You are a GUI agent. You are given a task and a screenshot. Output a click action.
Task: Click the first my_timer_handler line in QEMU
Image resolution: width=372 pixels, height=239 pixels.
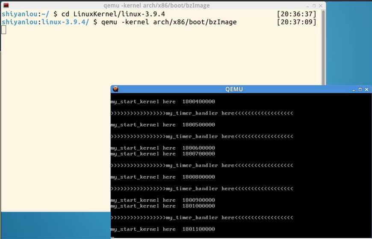click(x=202, y=113)
